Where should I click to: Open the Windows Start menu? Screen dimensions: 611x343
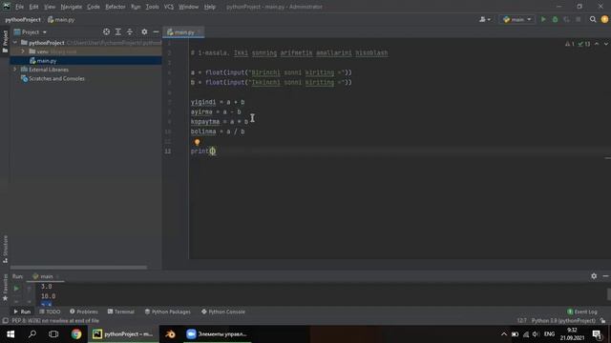pos(11,334)
